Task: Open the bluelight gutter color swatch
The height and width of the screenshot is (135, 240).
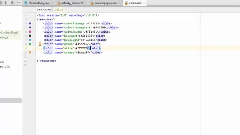Action: [x=30, y=40]
